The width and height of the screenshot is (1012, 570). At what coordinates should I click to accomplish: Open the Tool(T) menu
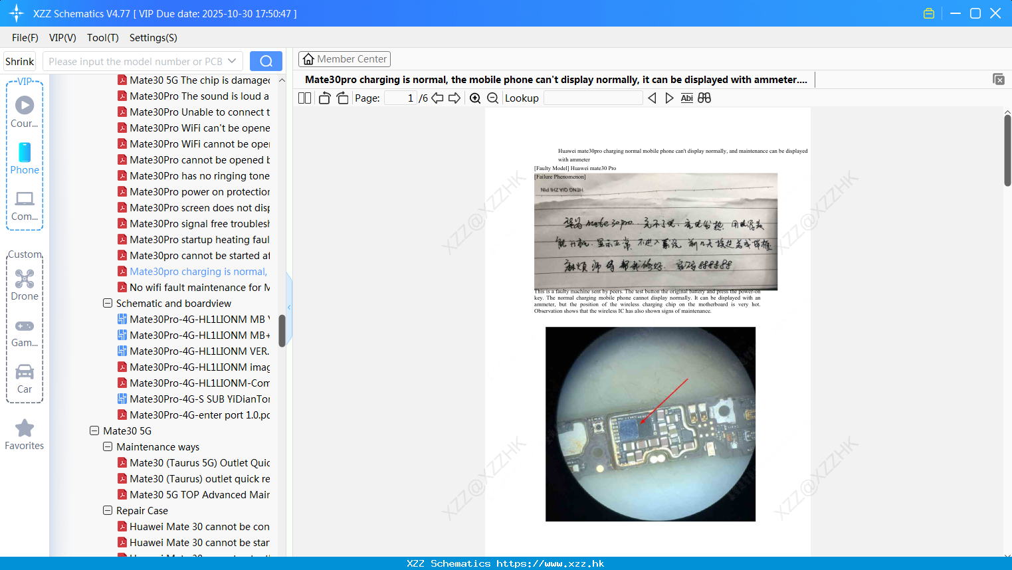pos(103,37)
